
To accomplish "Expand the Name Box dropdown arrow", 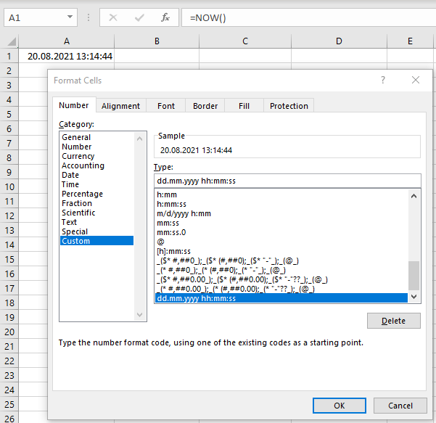I will [69, 17].
